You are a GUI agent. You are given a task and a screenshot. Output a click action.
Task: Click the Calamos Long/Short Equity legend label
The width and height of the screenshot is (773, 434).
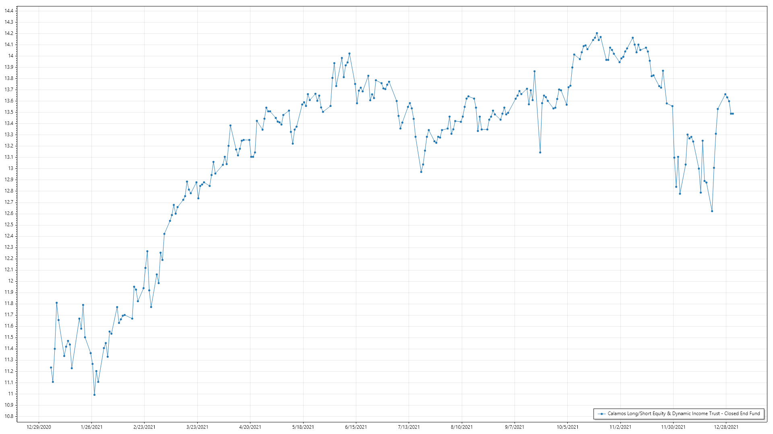tap(684, 414)
